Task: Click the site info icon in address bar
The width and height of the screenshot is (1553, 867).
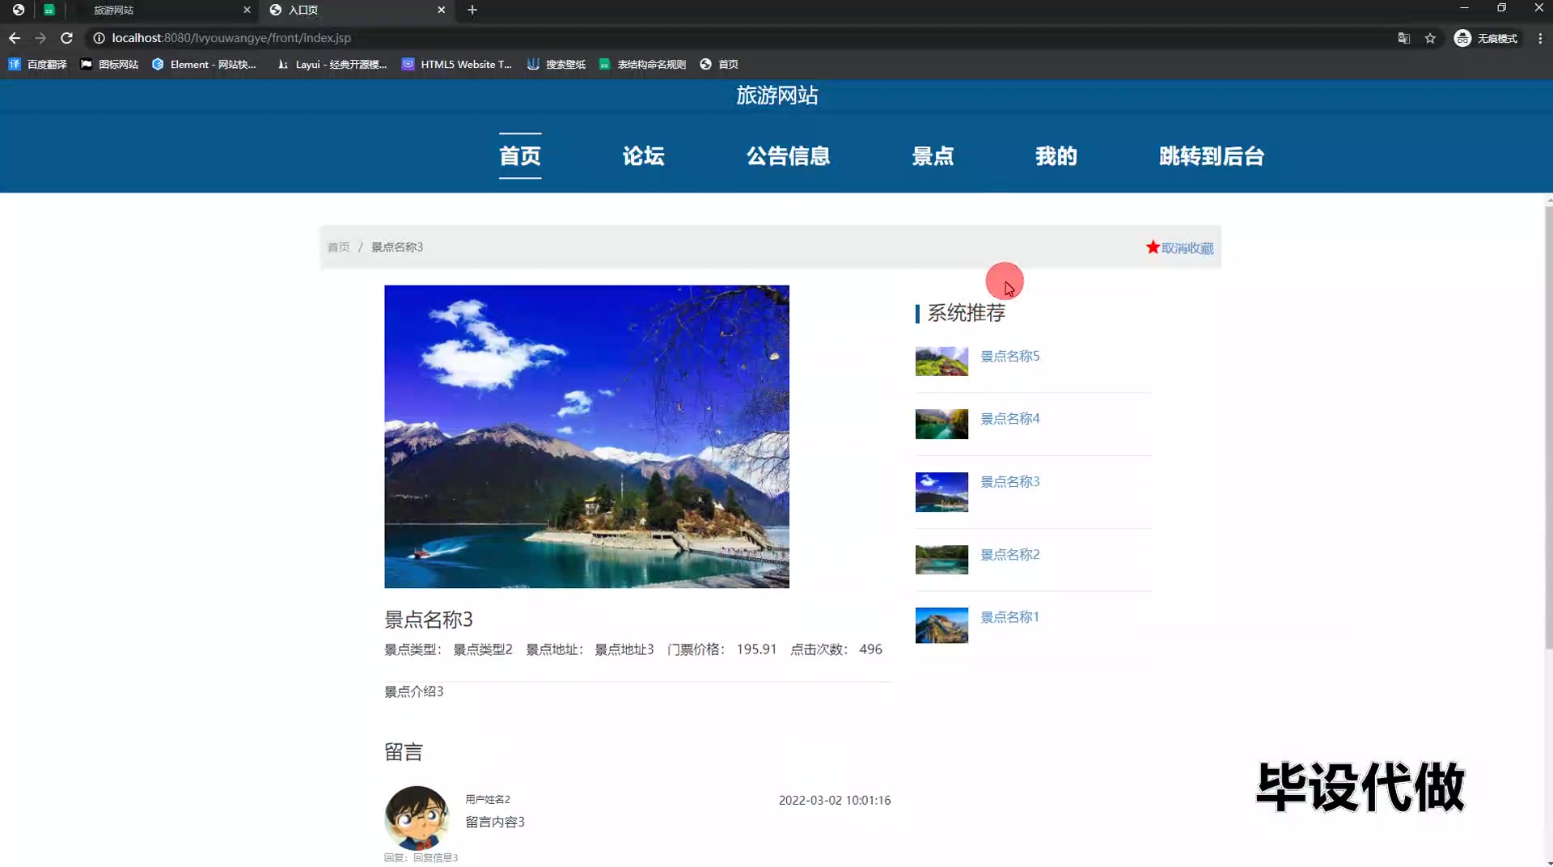Action: [x=99, y=38]
